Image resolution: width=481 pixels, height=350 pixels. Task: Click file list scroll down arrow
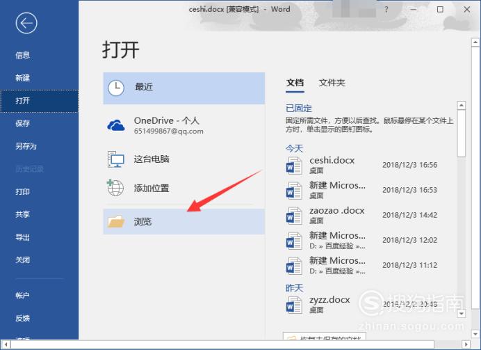coord(462,313)
